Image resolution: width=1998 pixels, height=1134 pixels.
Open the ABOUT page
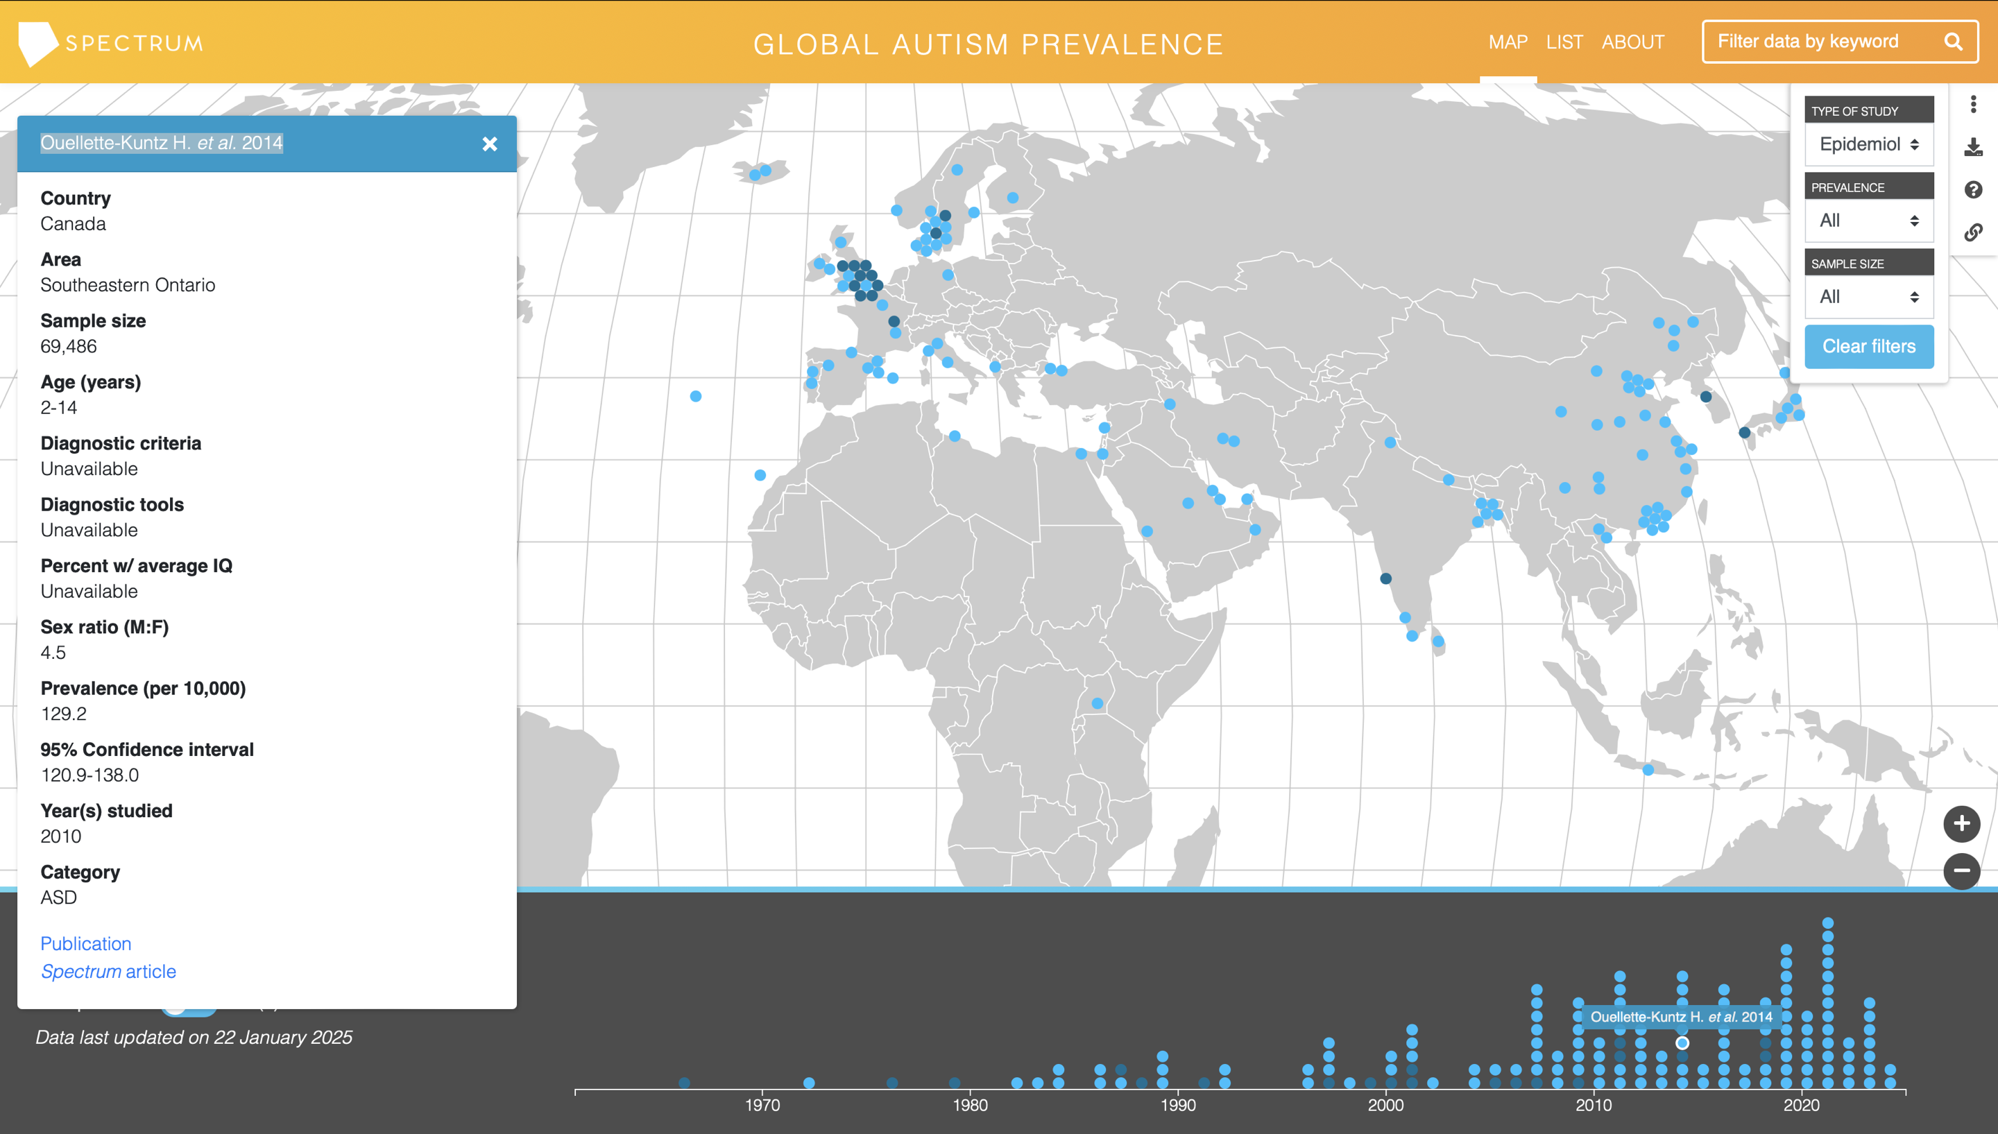(x=1632, y=42)
